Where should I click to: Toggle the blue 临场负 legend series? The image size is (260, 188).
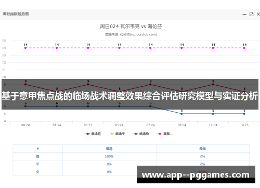coord(141,133)
